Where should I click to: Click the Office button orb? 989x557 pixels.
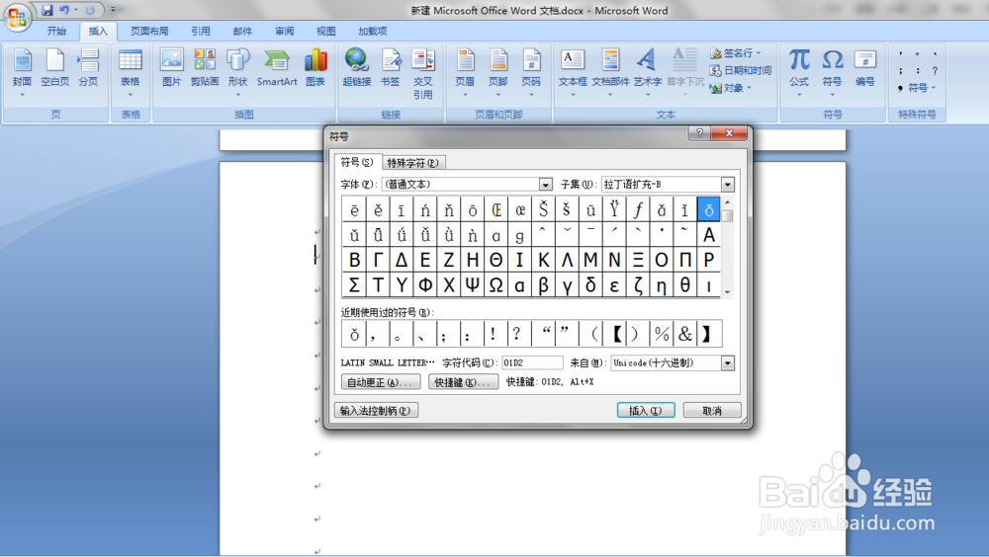[18, 17]
